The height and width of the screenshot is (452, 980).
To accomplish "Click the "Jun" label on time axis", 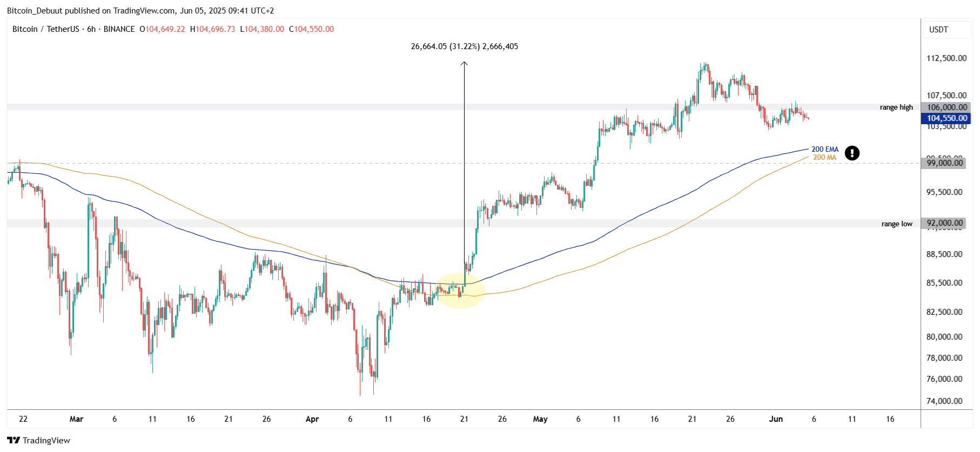I will coord(776,419).
